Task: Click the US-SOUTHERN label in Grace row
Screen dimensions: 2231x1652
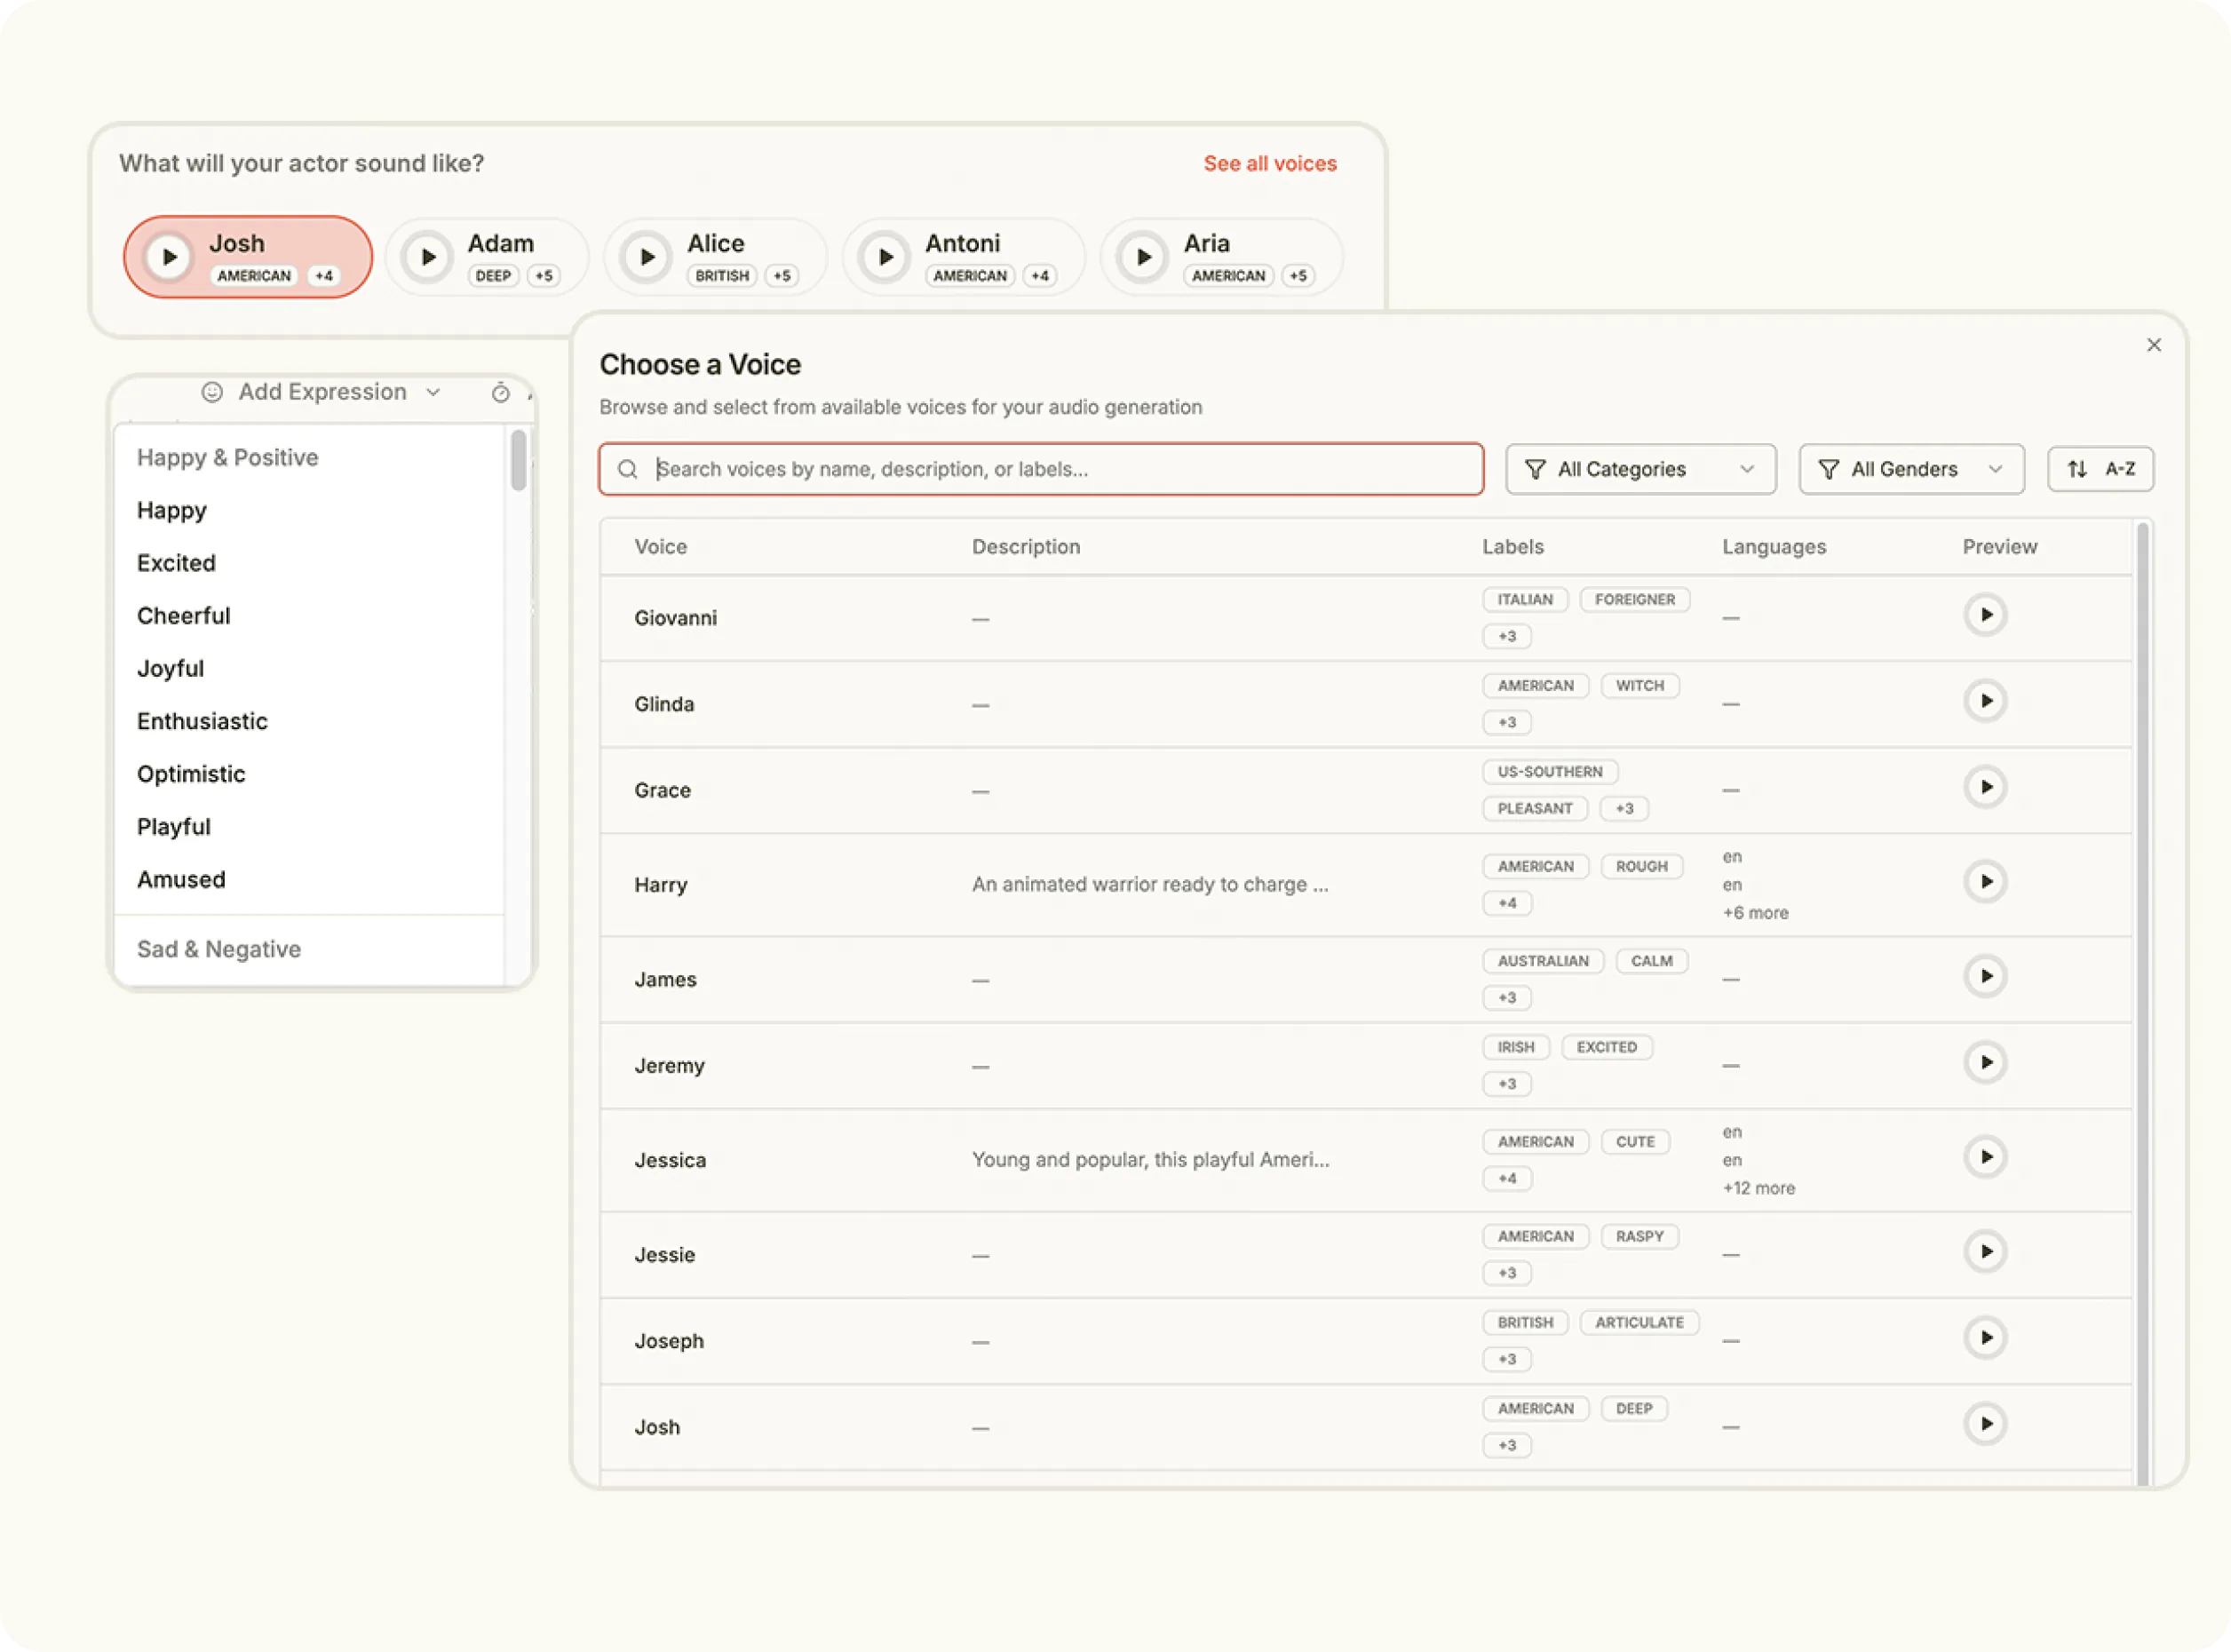Action: click(x=1550, y=772)
